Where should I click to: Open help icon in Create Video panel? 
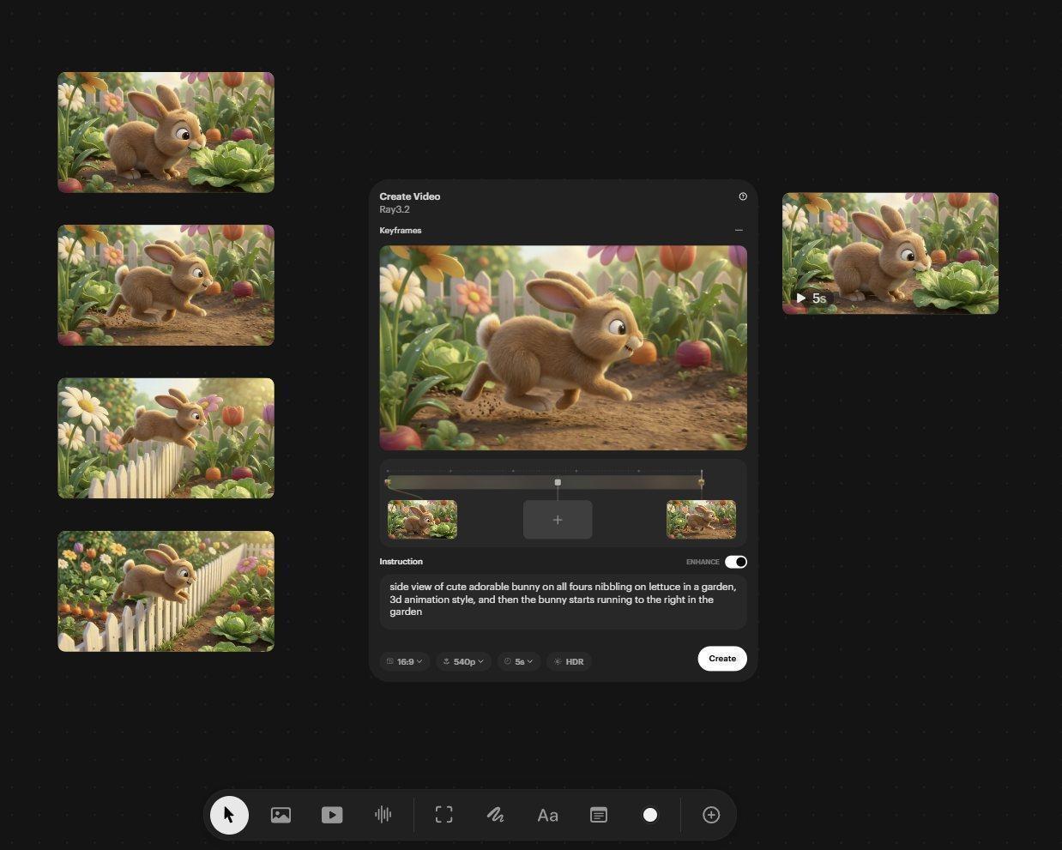click(743, 196)
